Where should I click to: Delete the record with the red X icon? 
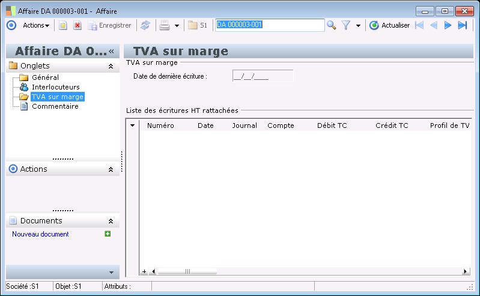coord(77,25)
